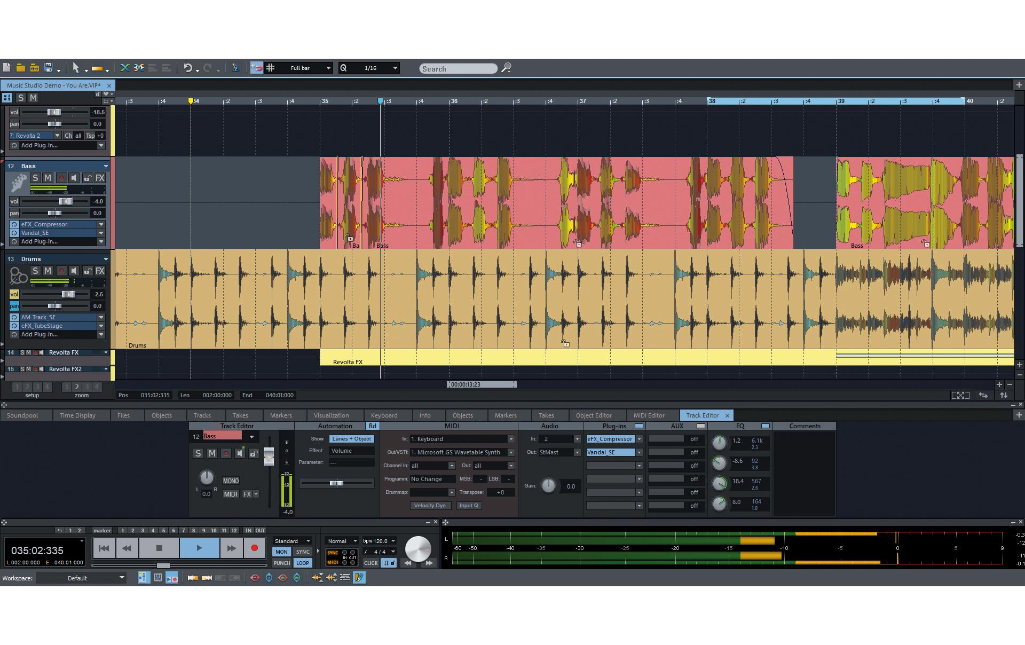Image resolution: width=1025 pixels, height=645 pixels.
Task: Click rewind to start transport button
Action: pyautogui.click(x=104, y=548)
